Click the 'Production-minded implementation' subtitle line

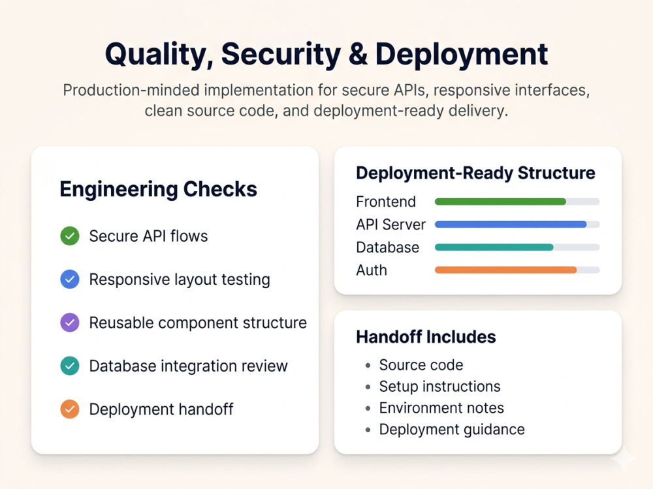[326, 90]
